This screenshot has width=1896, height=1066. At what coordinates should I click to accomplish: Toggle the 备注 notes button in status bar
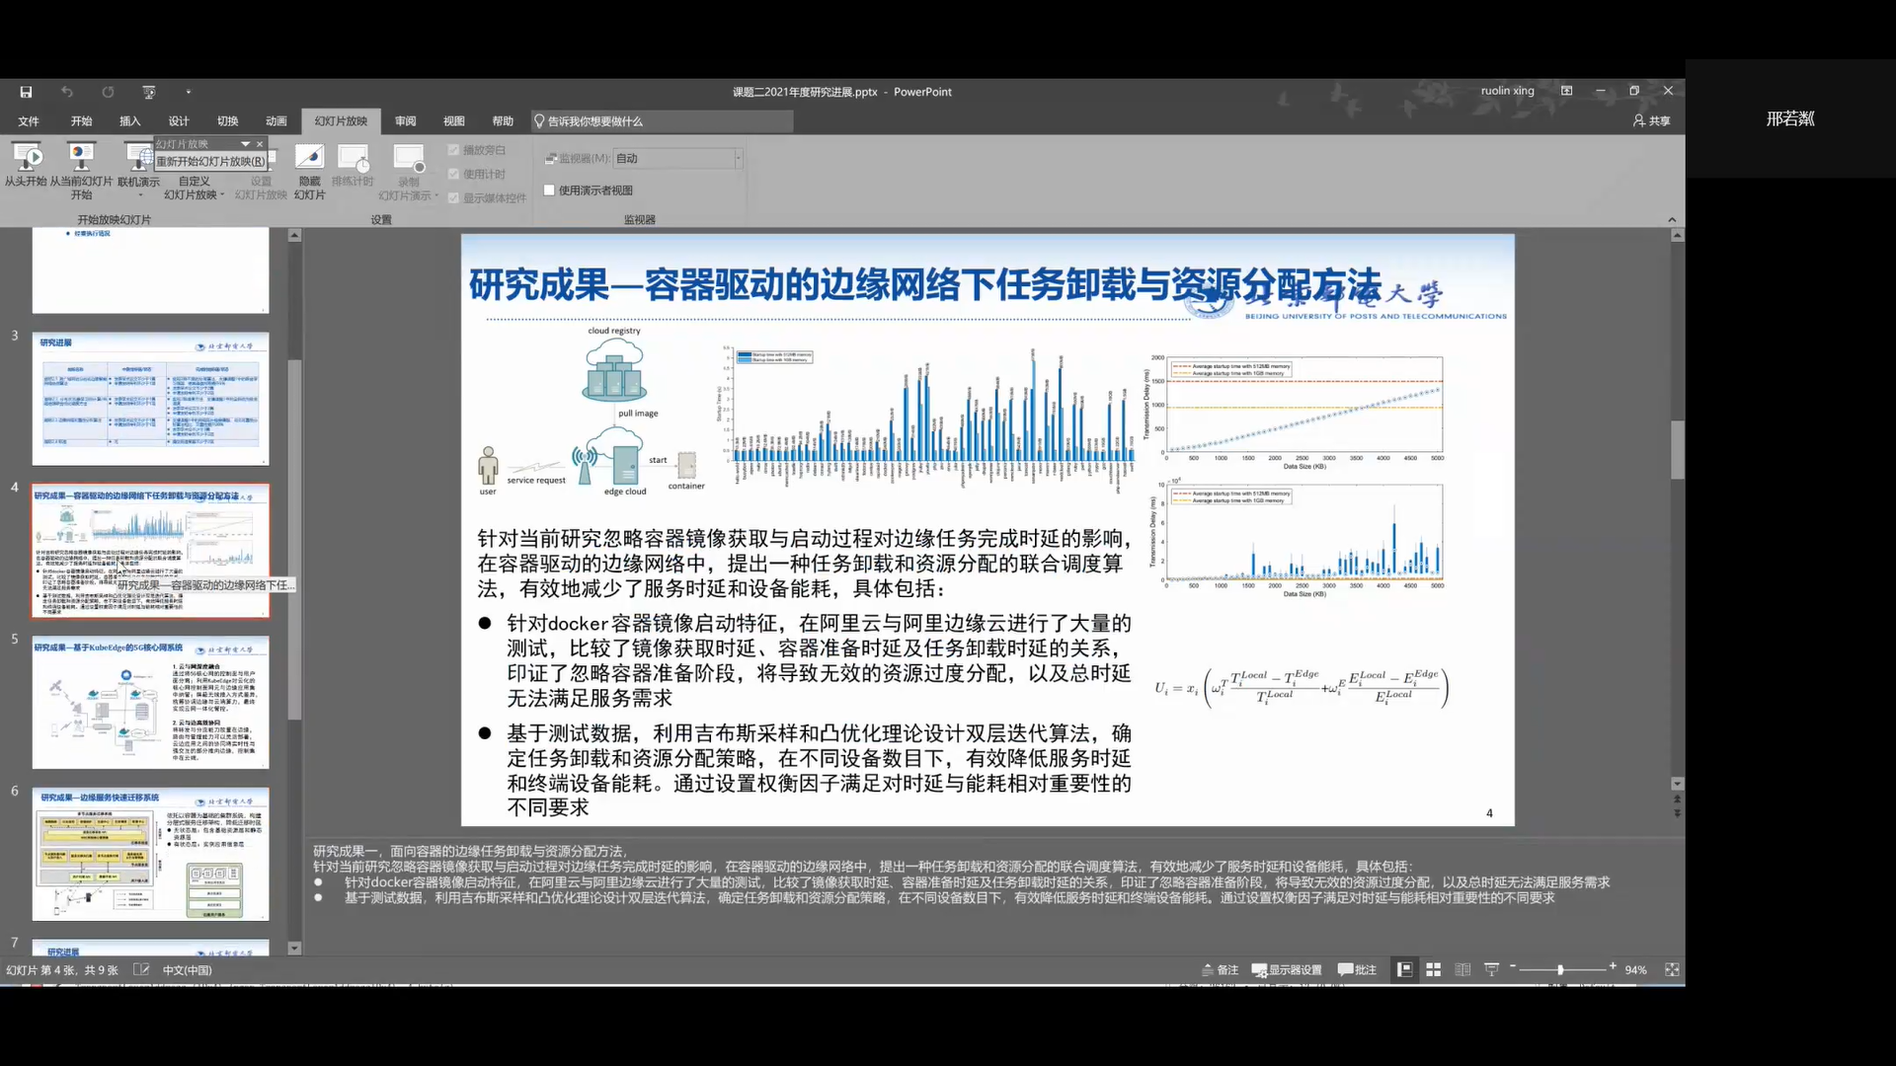[x=1220, y=970]
